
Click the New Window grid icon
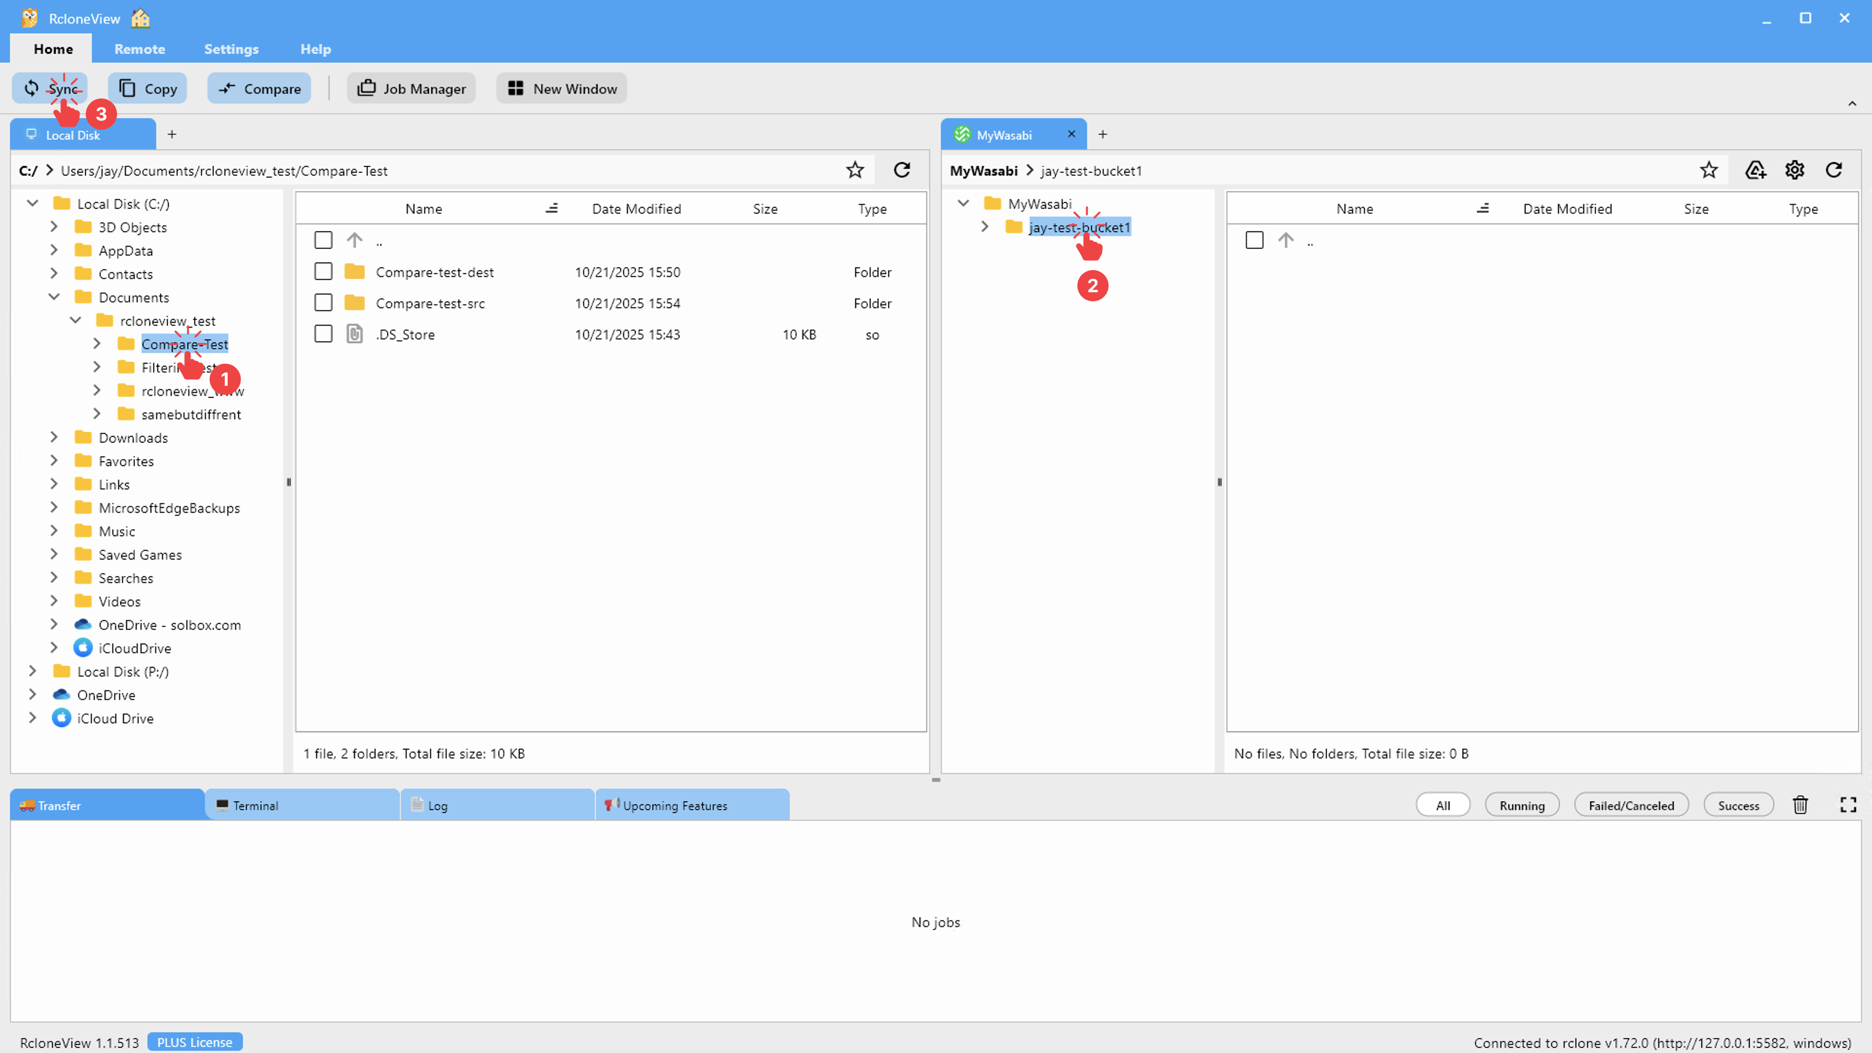515,89
